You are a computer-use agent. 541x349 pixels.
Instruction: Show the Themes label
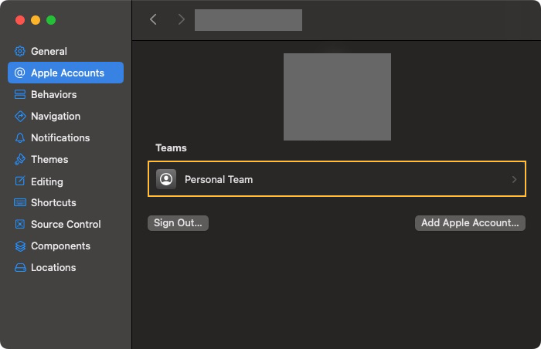click(49, 159)
